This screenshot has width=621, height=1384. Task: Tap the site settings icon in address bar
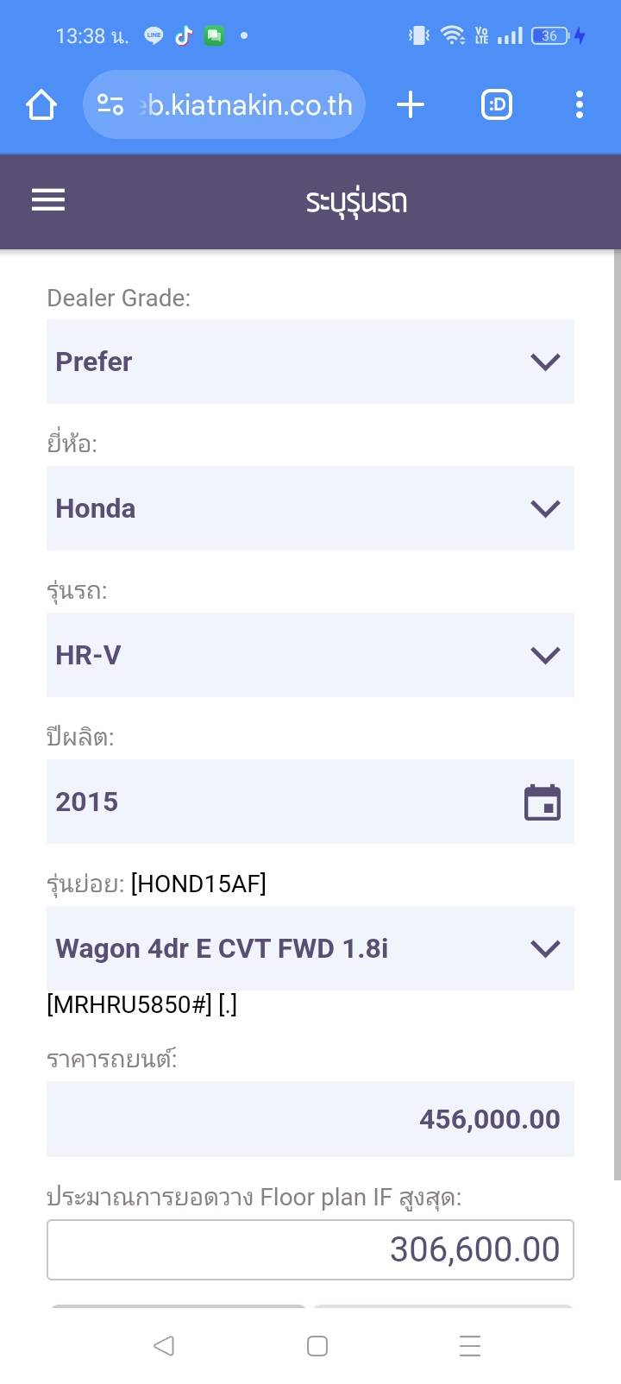click(110, 105)
